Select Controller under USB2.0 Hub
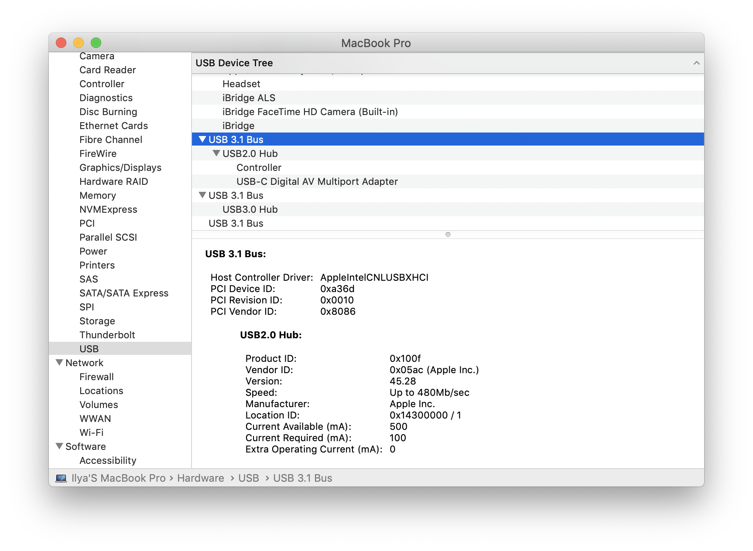753x551 pixels. [x=448, y=167]
